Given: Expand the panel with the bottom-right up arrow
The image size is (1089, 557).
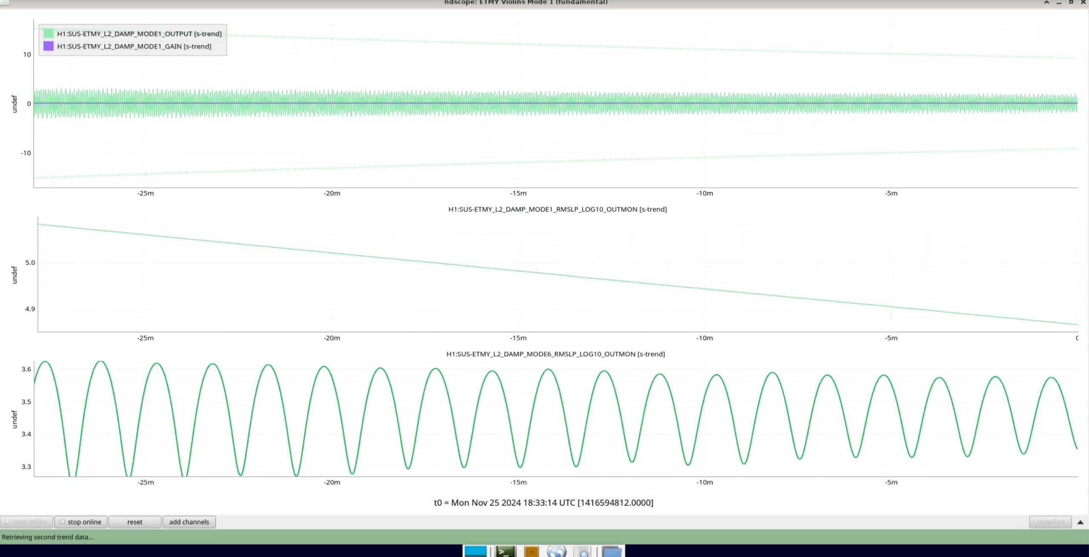Looking at the screenshot, I should click(1080, 522).
